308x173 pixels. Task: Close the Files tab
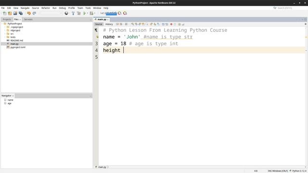click(20, 20)
